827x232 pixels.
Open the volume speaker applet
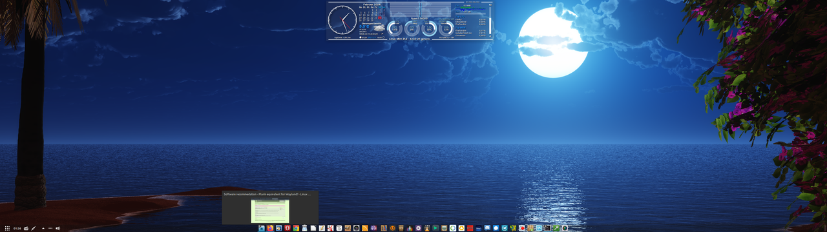point(58,228)
